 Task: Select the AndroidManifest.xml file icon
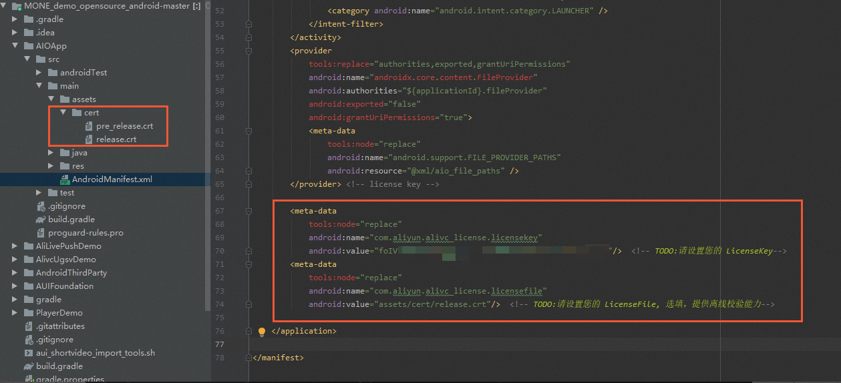pyautogui.click(x=65, y=179)
